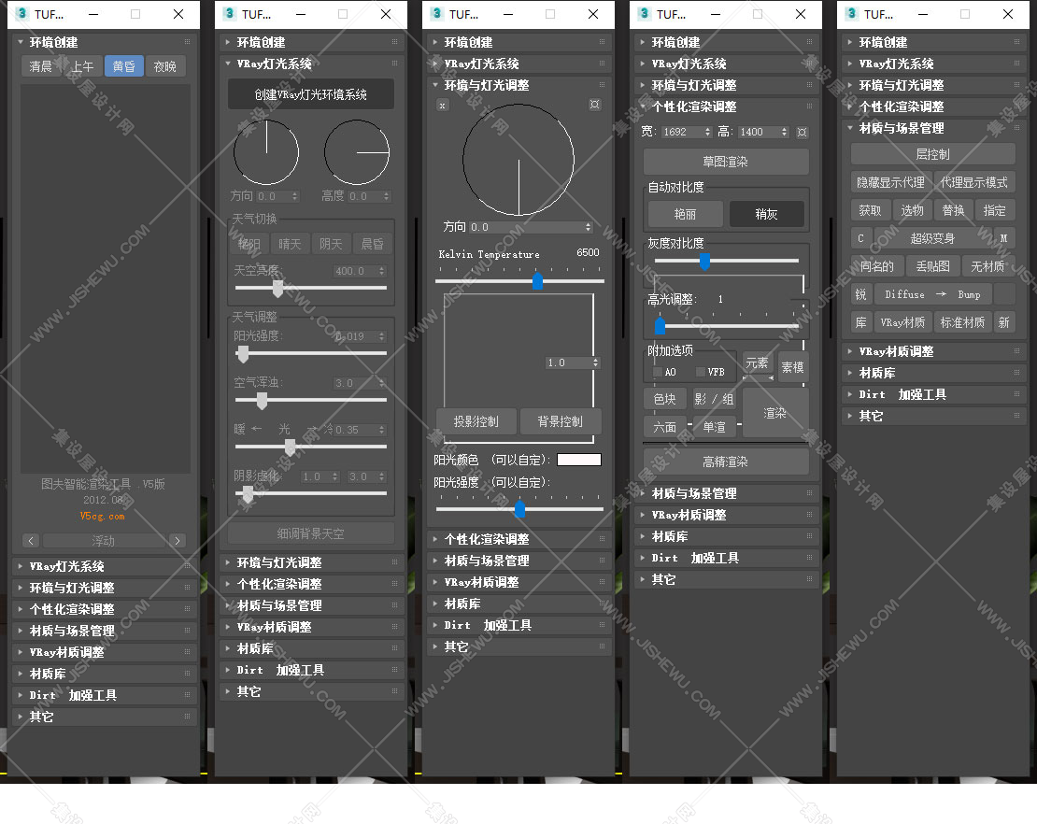
Task: Select the 上午 time-of-day toggle
Action: pyautogui.click(x=82, y=66)
